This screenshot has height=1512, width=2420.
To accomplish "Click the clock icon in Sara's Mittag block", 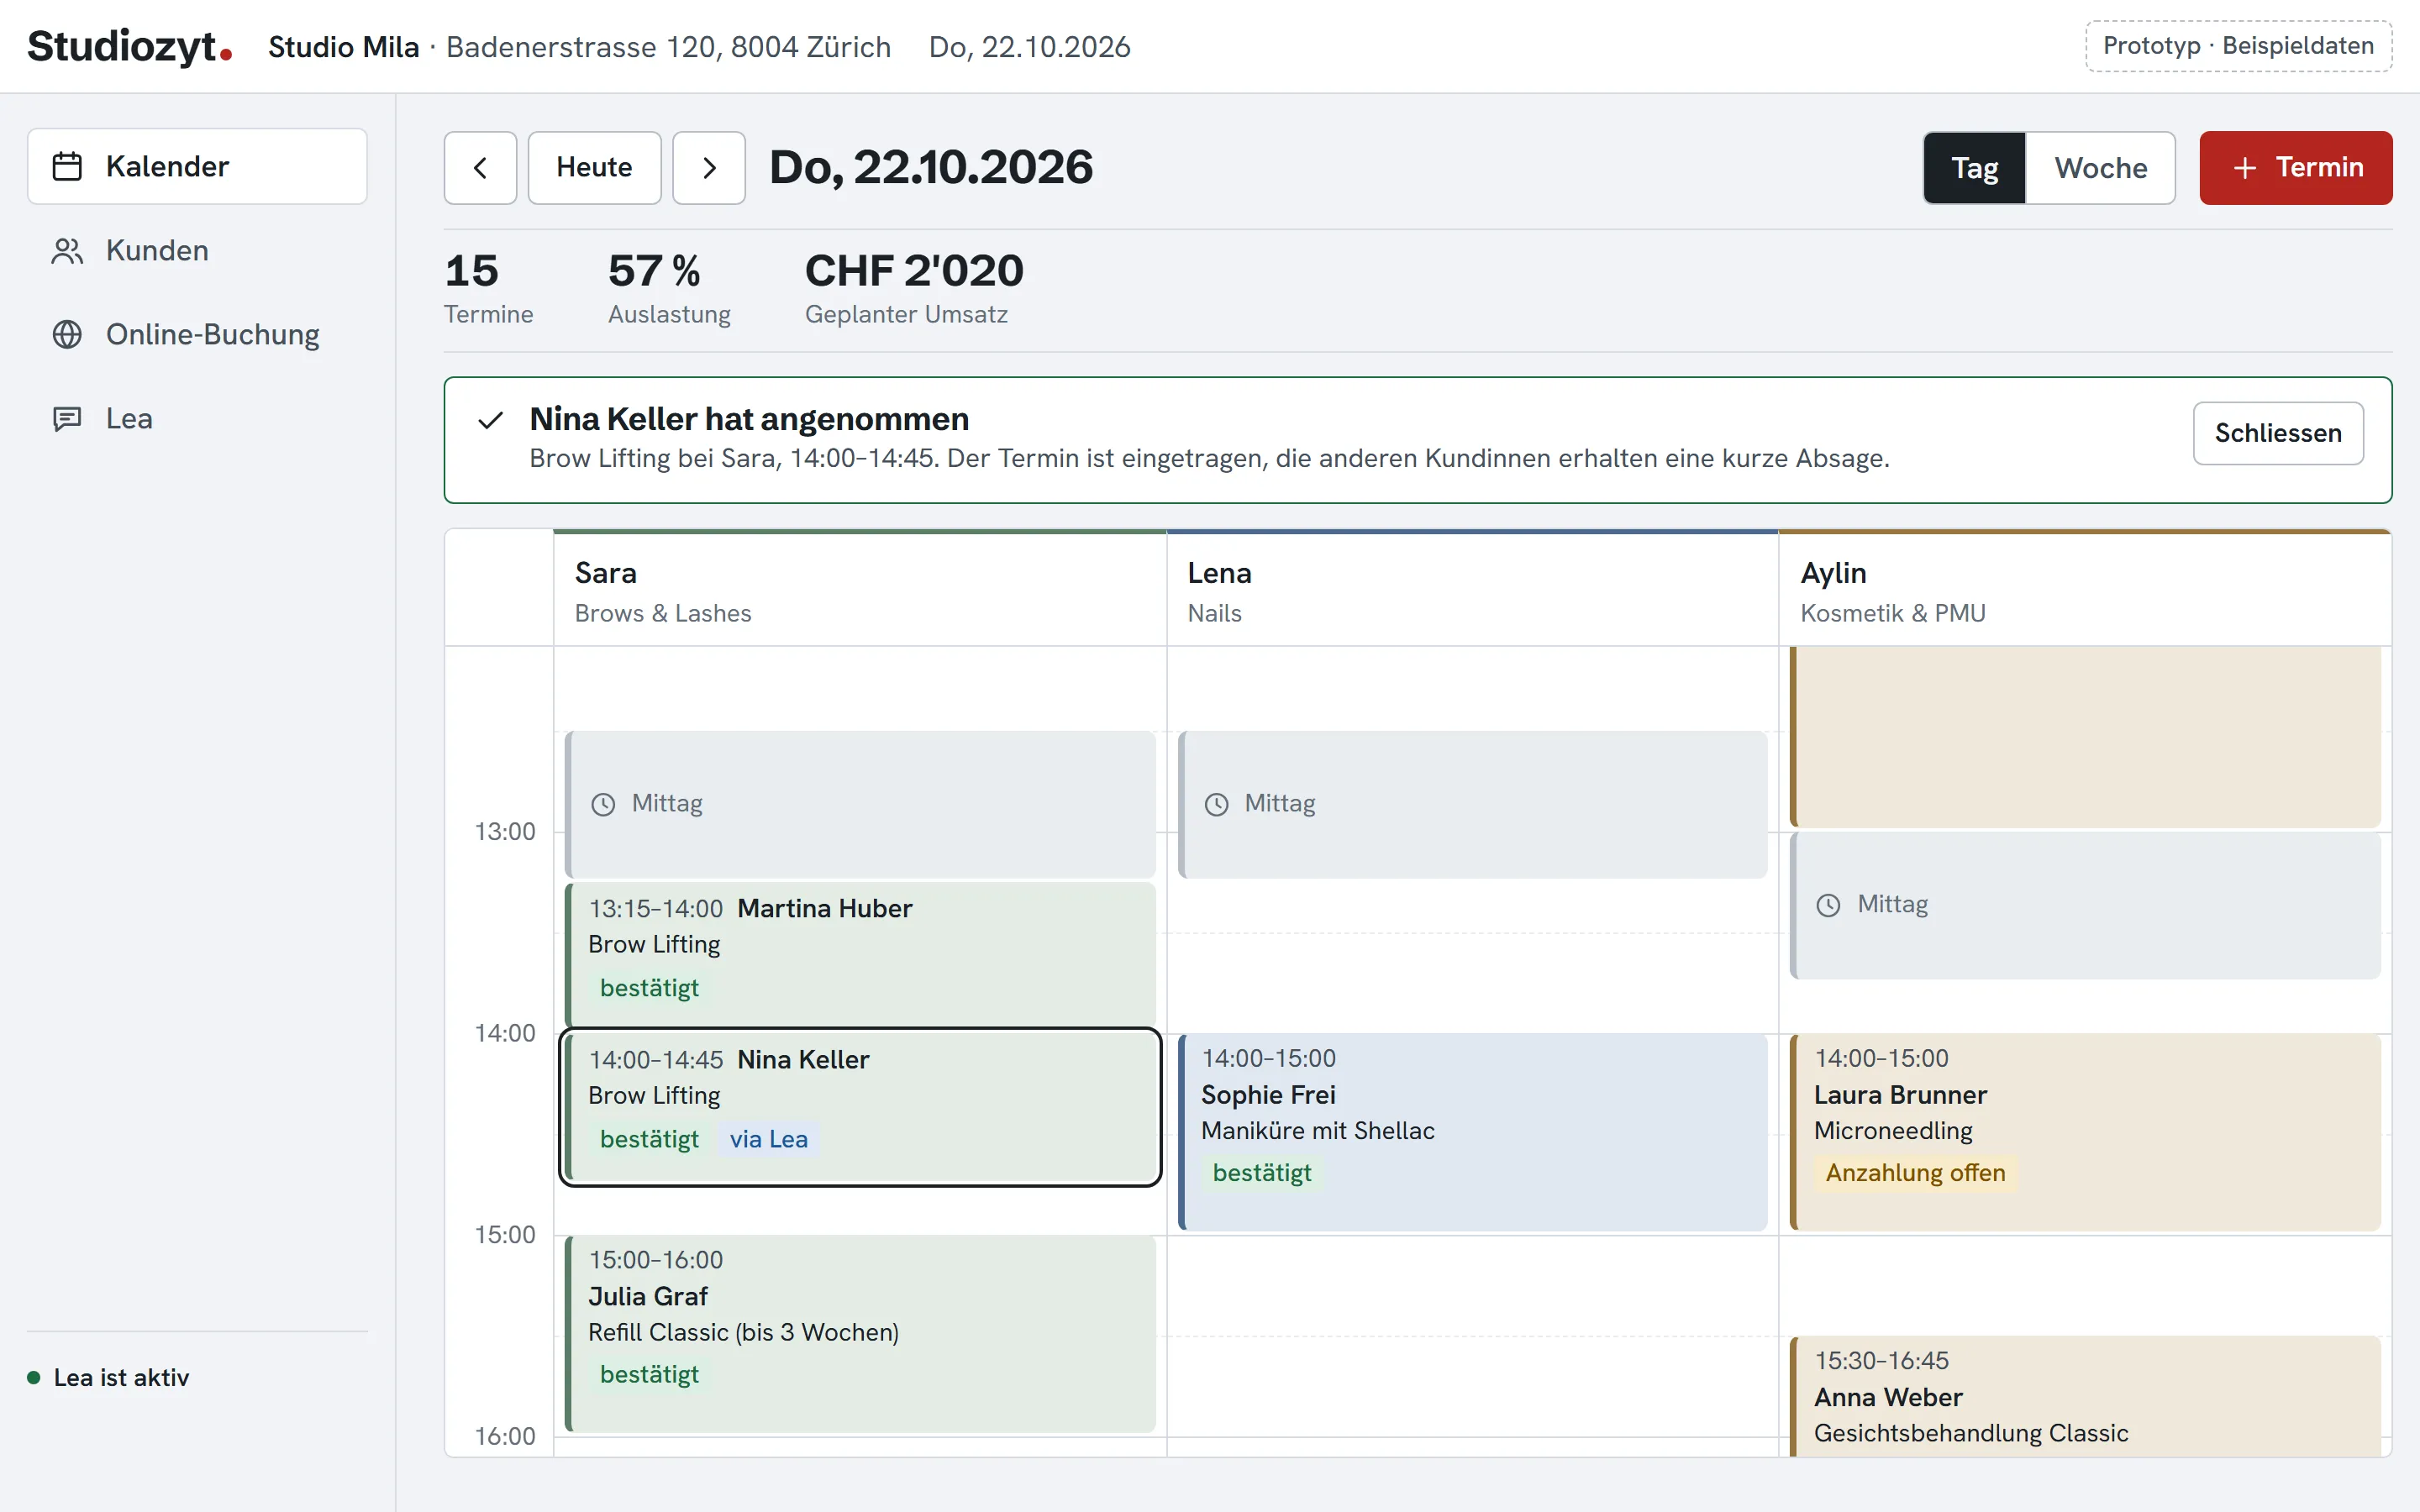I will point(603,804).
